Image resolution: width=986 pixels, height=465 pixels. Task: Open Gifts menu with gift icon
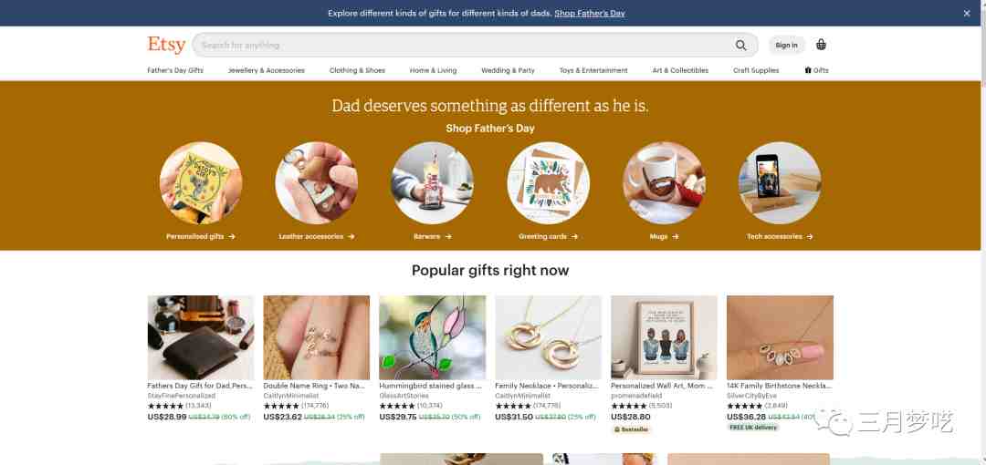coord(816,70)
